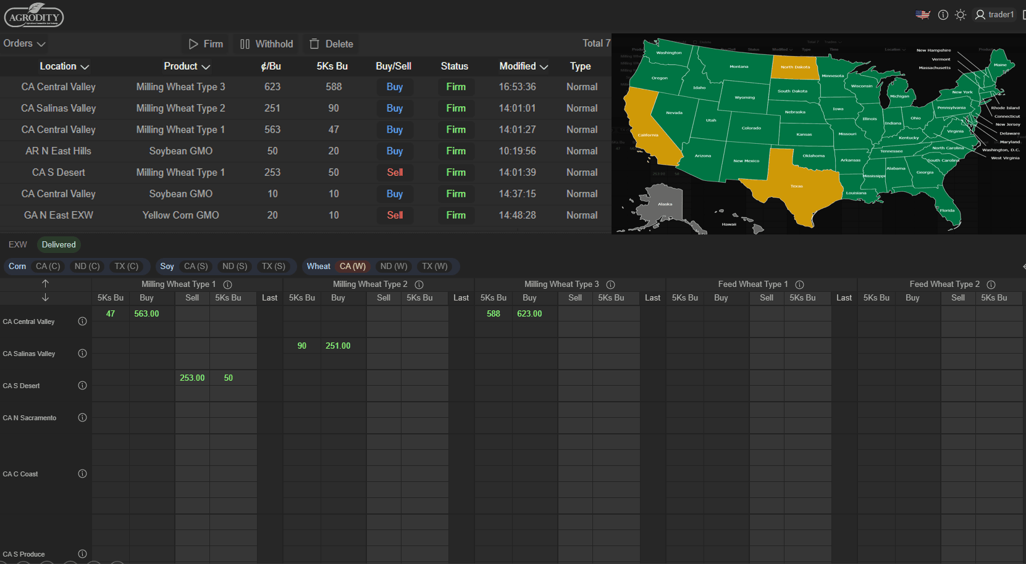Switch to the TX (S) soy tab
Image resolution: width=1026 pixels, height=564 pixels.
pyautogui.click(x=273, y=267)
